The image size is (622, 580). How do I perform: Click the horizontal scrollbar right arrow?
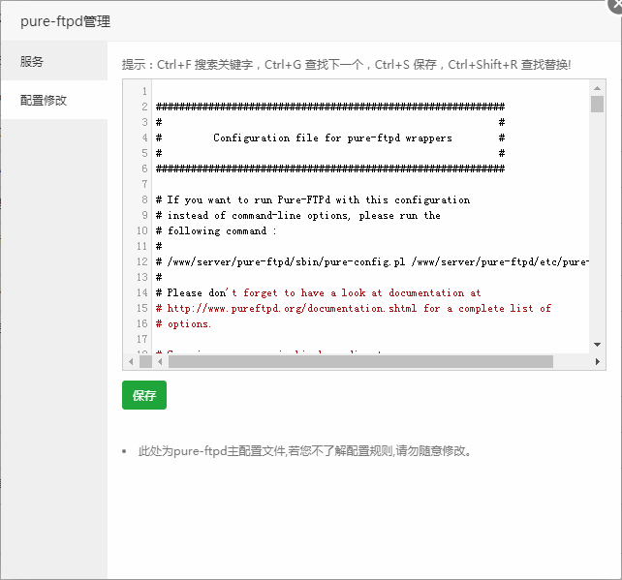tap(598, 361)
